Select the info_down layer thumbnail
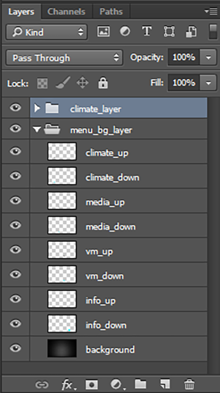 point(62,324)
